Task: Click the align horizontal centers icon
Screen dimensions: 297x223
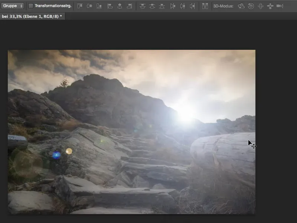Action: tap(120, 6)
